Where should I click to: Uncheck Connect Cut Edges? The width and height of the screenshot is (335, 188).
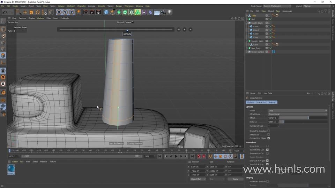point(268,138)
